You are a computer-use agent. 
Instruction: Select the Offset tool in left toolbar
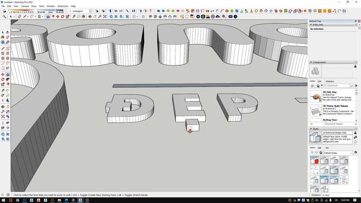[x=7, y=84]
